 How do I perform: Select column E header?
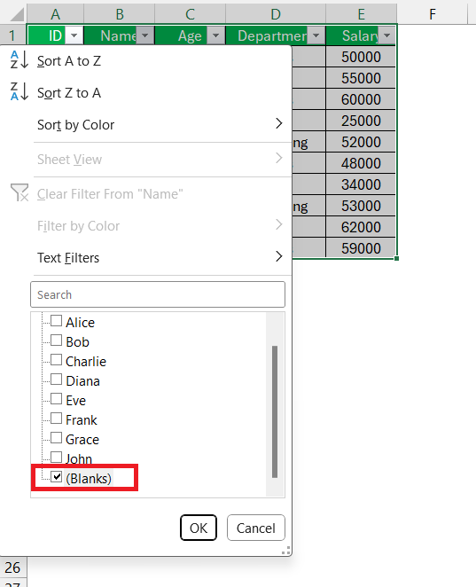click(x=361, y=14)
